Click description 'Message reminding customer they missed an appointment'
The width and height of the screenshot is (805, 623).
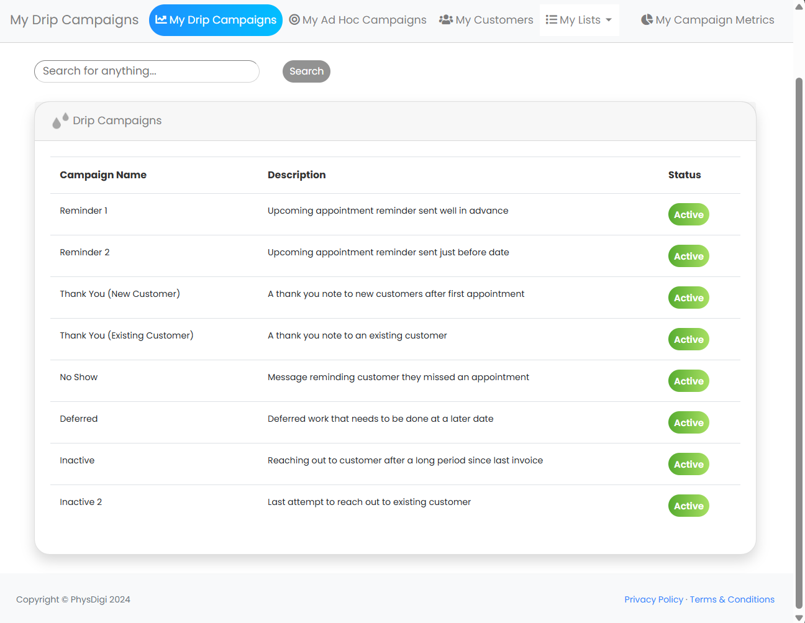tap(398, 377)
